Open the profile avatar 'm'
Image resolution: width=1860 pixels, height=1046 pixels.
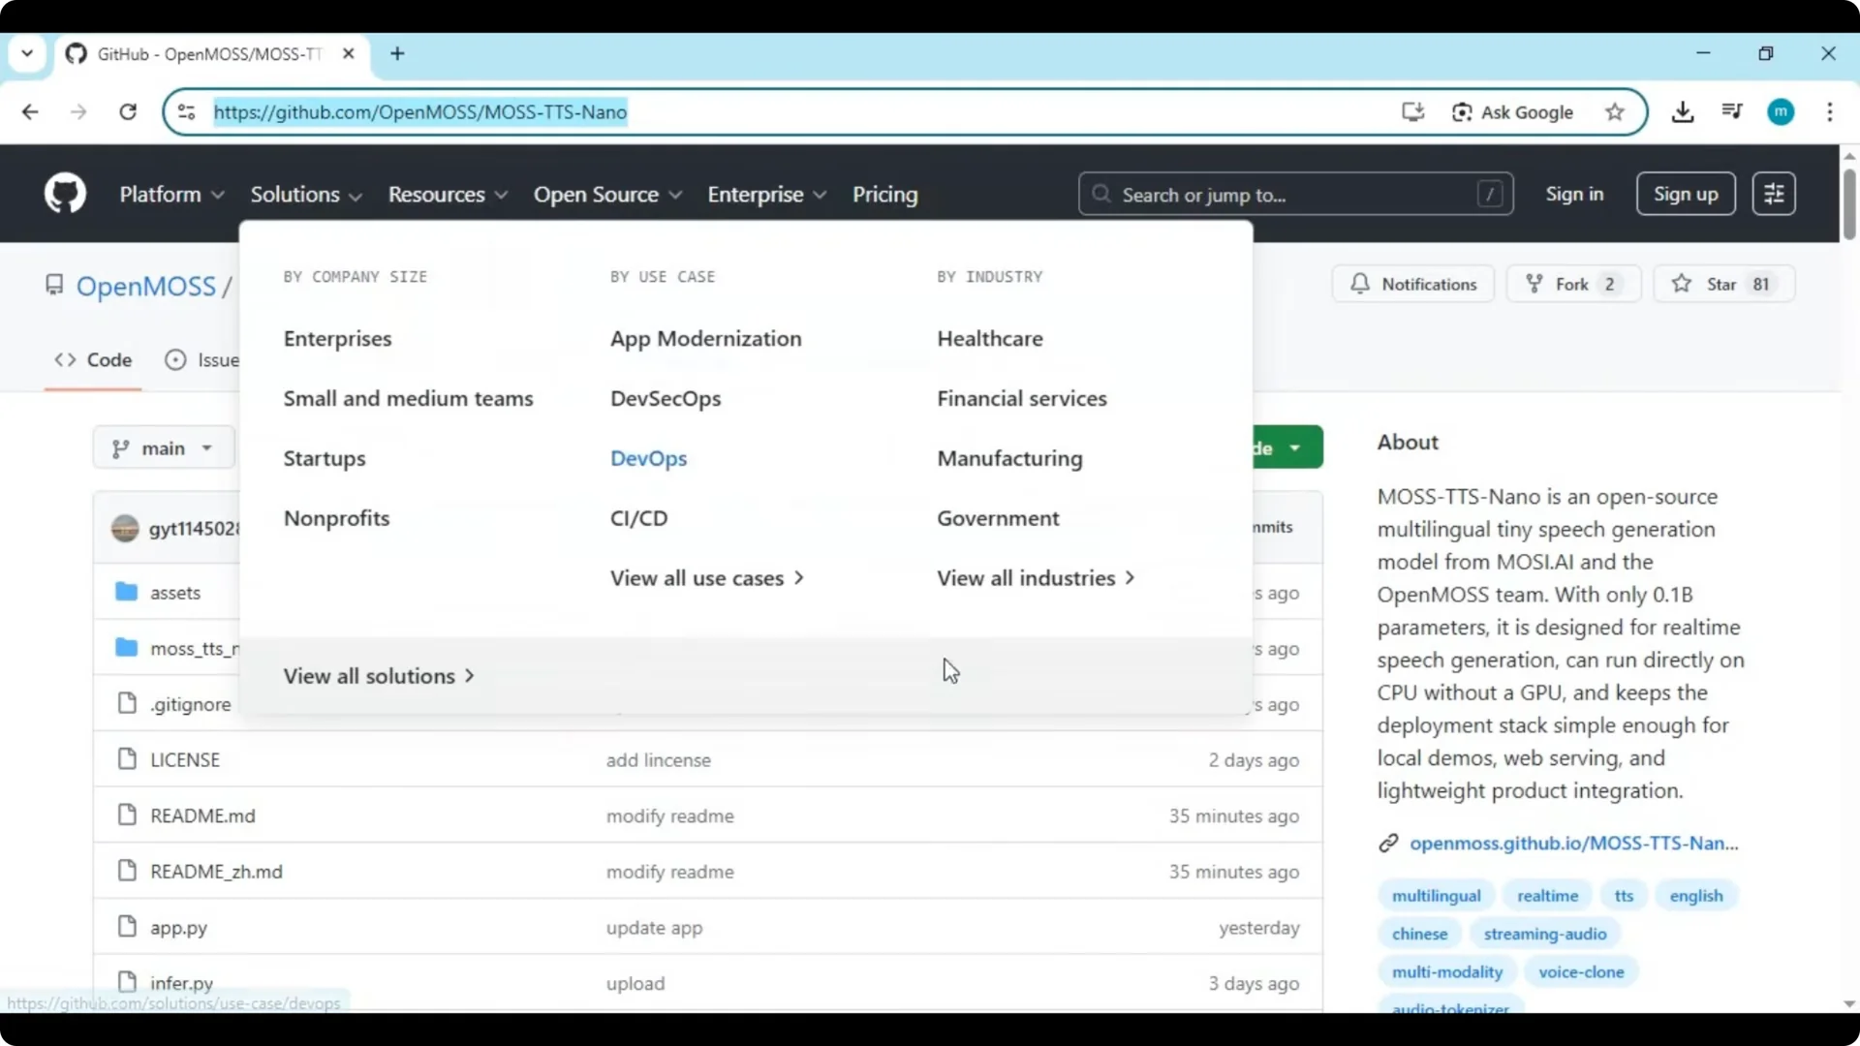tap(1781, 112)
